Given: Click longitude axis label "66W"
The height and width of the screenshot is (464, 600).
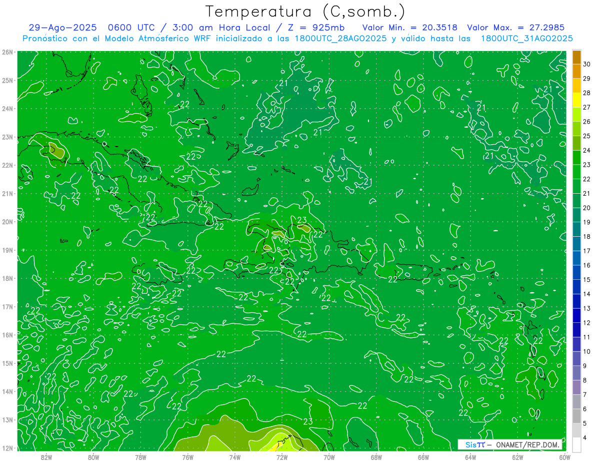Looking at the screenshot, I should [423, 457].
